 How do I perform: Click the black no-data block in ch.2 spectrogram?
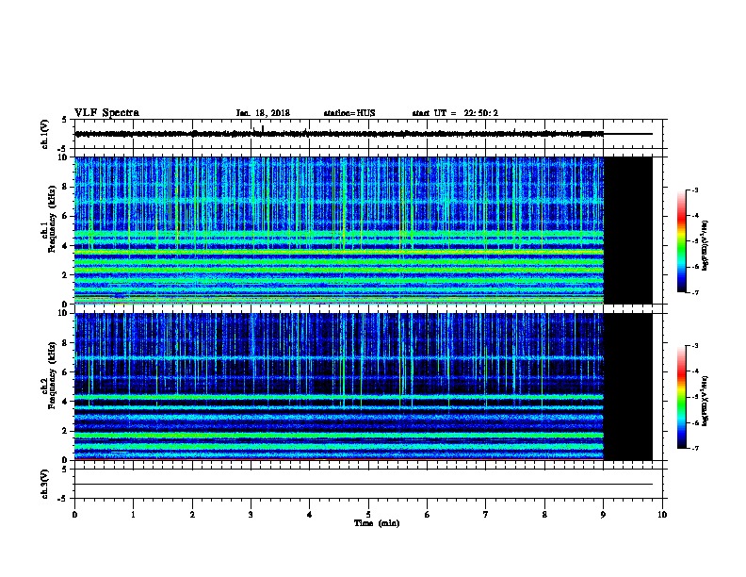tap(628, 387)
